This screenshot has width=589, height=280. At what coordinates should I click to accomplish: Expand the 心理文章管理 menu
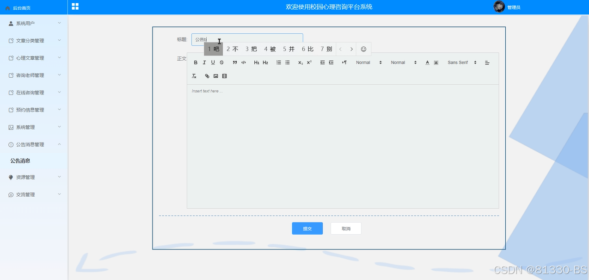(34, 58)
